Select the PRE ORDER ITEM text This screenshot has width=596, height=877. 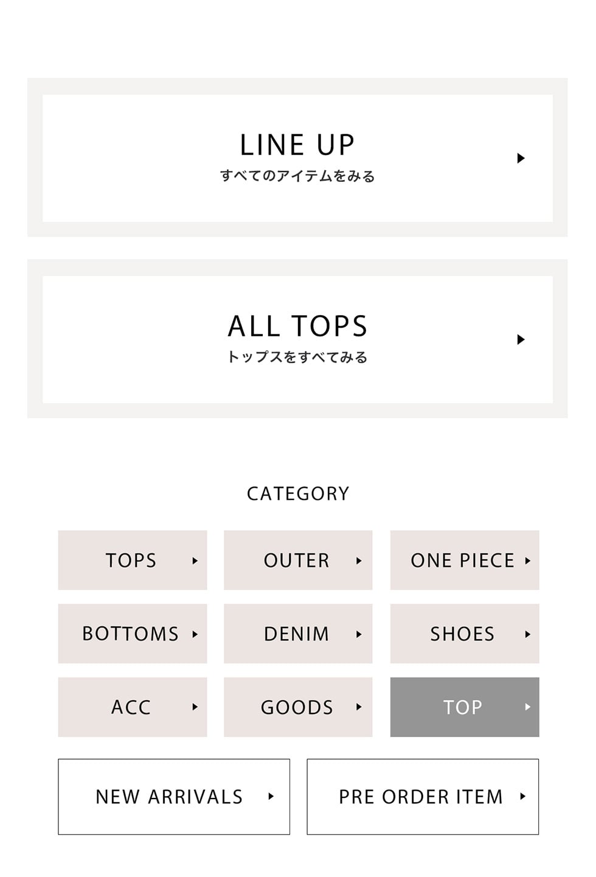[x=420, y=797]
